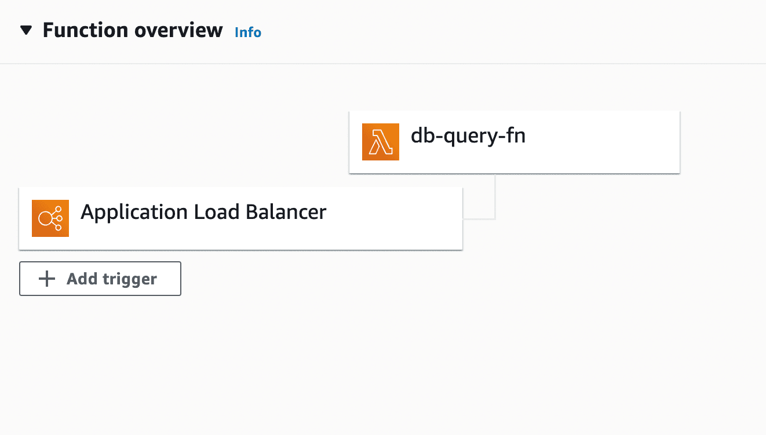Click the orange Lambda function icon
766x435 pixels.
click(x=380, y=142)
